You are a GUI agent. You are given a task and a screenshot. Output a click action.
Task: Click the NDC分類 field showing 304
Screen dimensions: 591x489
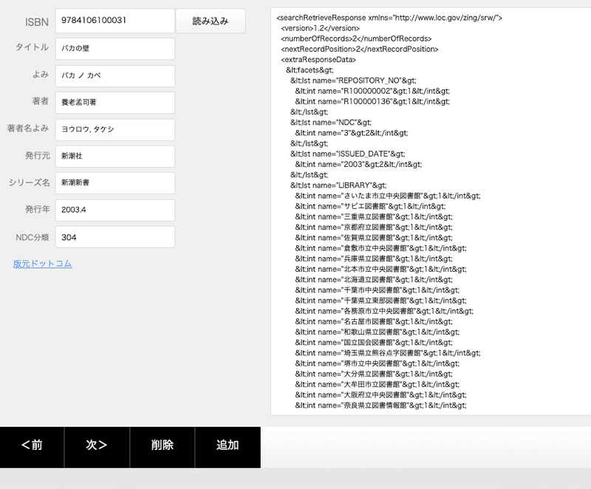(115, 237)
